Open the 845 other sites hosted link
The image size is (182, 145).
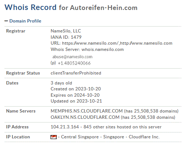coord(122,127)
